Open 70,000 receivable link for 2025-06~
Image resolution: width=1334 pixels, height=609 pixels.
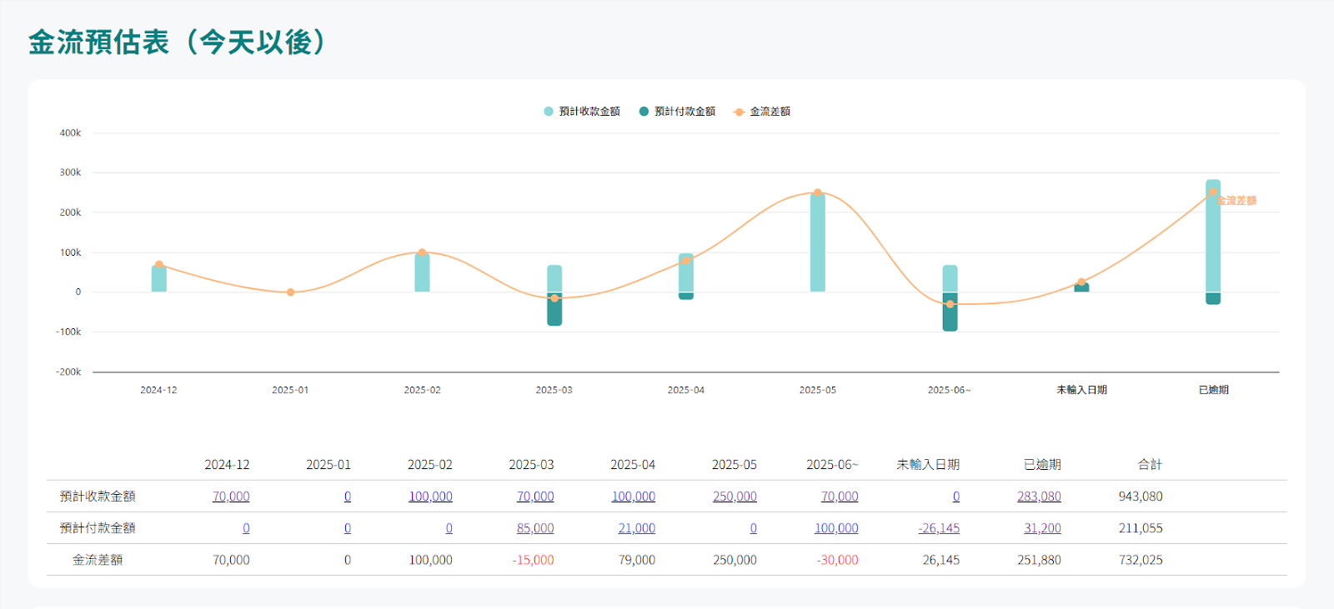[x=840, y=497]
